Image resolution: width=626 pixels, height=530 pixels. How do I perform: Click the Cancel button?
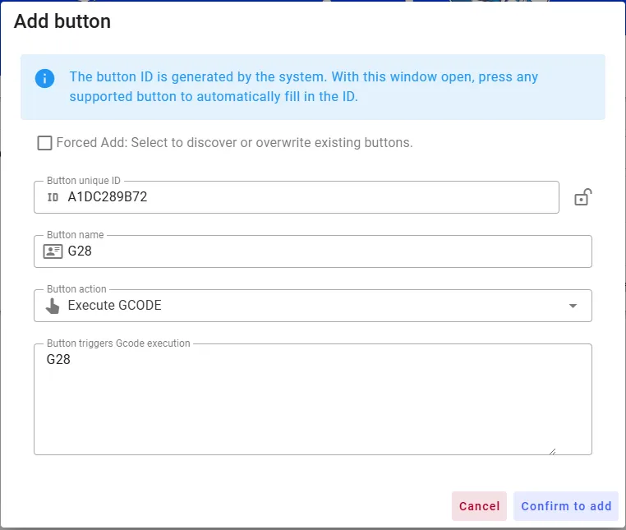(479, 506)
